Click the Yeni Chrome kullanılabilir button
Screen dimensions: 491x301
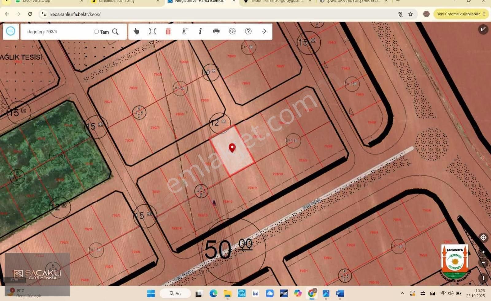[458, 14]
